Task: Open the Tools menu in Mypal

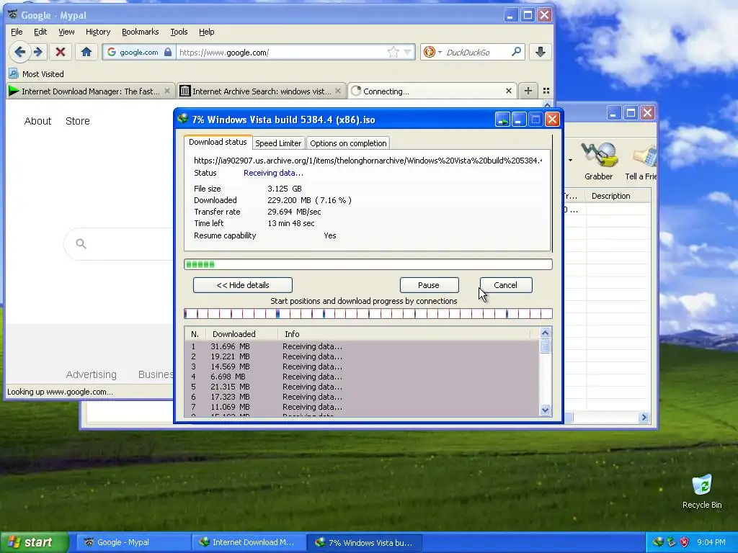Action: [179, 32]
